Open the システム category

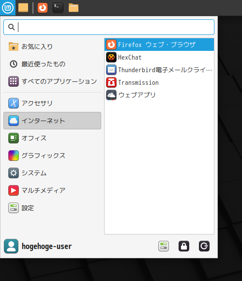(52, 173)
